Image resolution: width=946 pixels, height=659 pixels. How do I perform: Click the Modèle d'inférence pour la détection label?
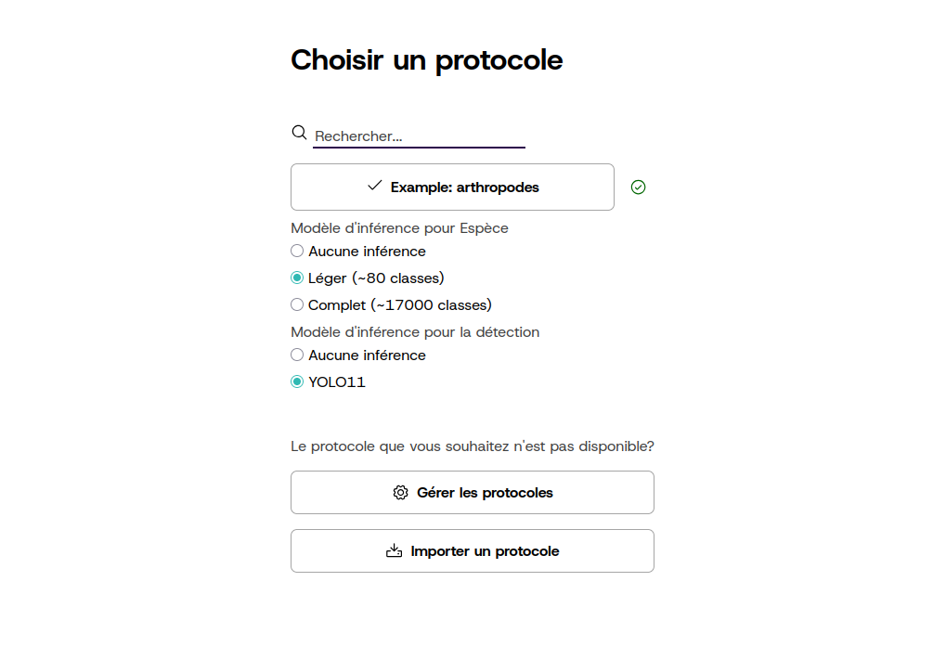tap(415, 332)
